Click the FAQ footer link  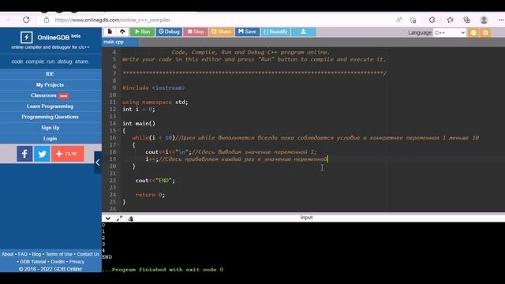(x=23, y=254)
